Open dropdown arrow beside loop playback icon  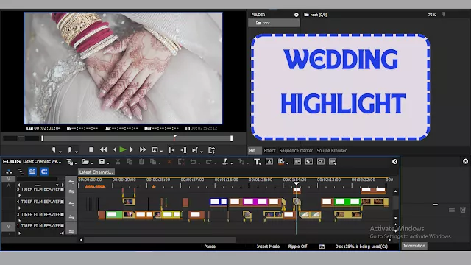[161, 151]
